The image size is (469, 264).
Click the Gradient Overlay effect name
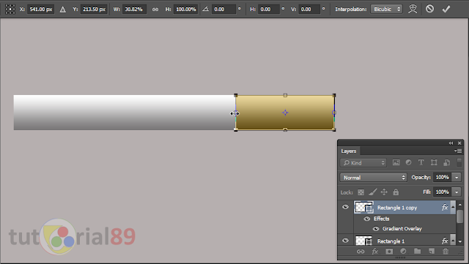point(402,229)
